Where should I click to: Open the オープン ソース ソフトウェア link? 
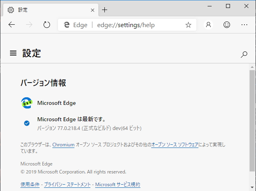[175, 145]
